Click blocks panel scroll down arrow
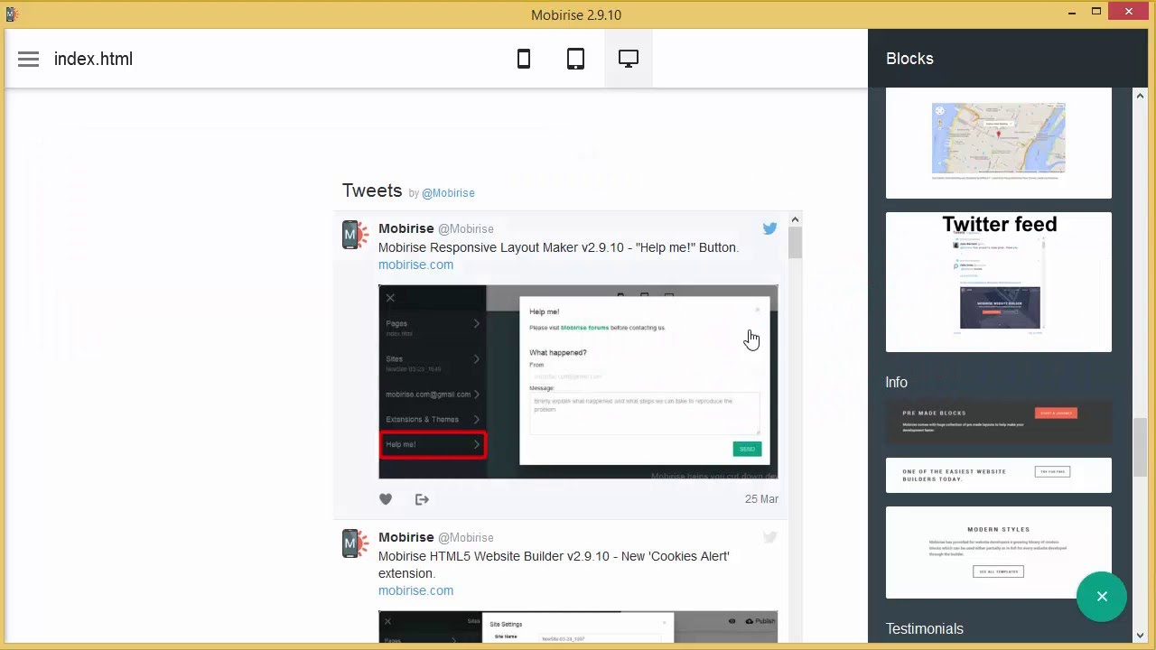1156x650 pixels. [1140, 636]
